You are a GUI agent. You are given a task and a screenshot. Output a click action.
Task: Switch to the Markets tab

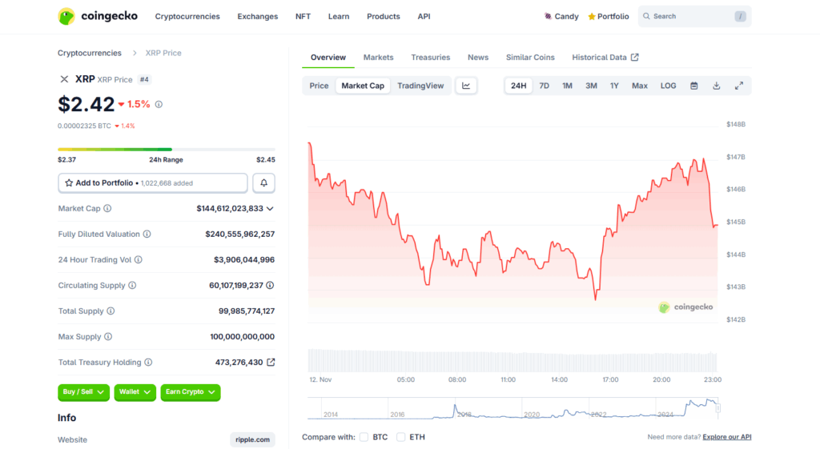click(378, 58)
